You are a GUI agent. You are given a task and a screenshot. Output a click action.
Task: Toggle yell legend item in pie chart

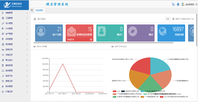(x=116, y=91)
